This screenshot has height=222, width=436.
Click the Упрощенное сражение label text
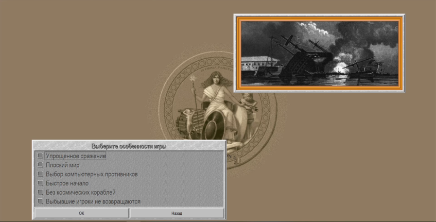coord(76,156)
